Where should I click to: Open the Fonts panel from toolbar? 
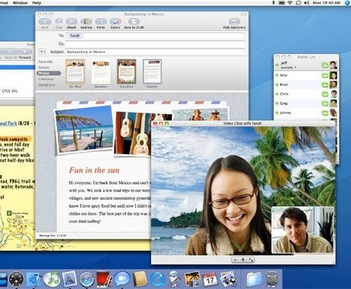(x=101, y=23)
